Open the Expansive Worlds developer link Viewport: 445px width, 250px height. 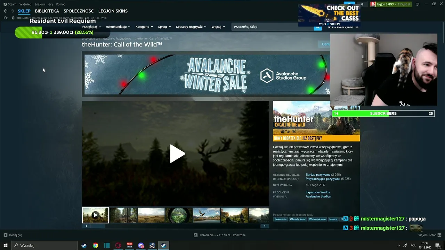(x=318, y=192)
